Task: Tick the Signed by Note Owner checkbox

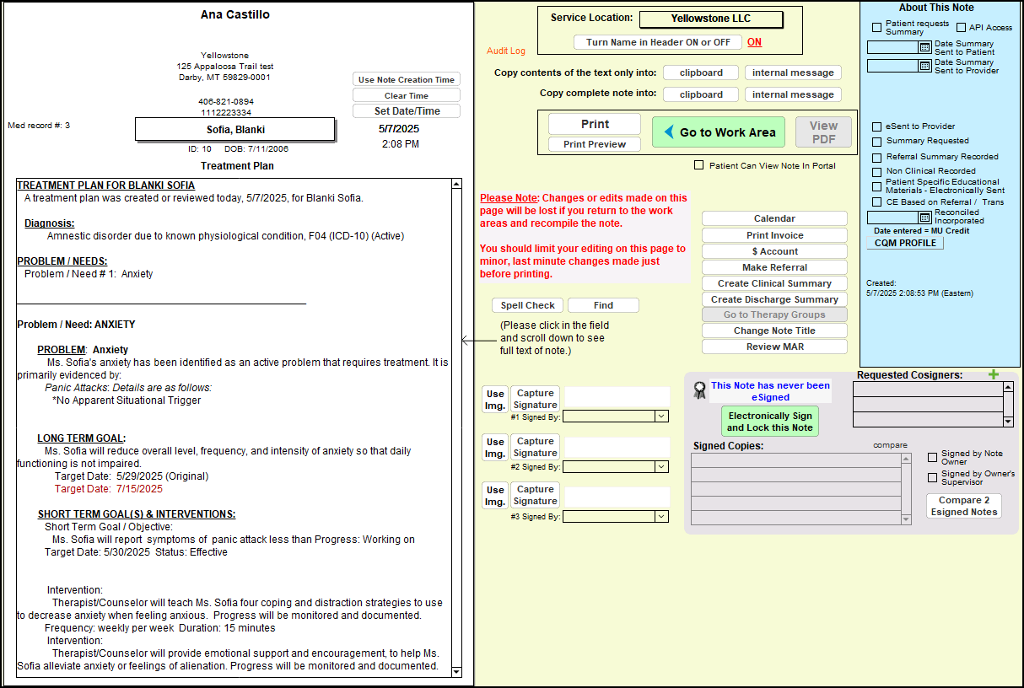Action: coord(932,457)
